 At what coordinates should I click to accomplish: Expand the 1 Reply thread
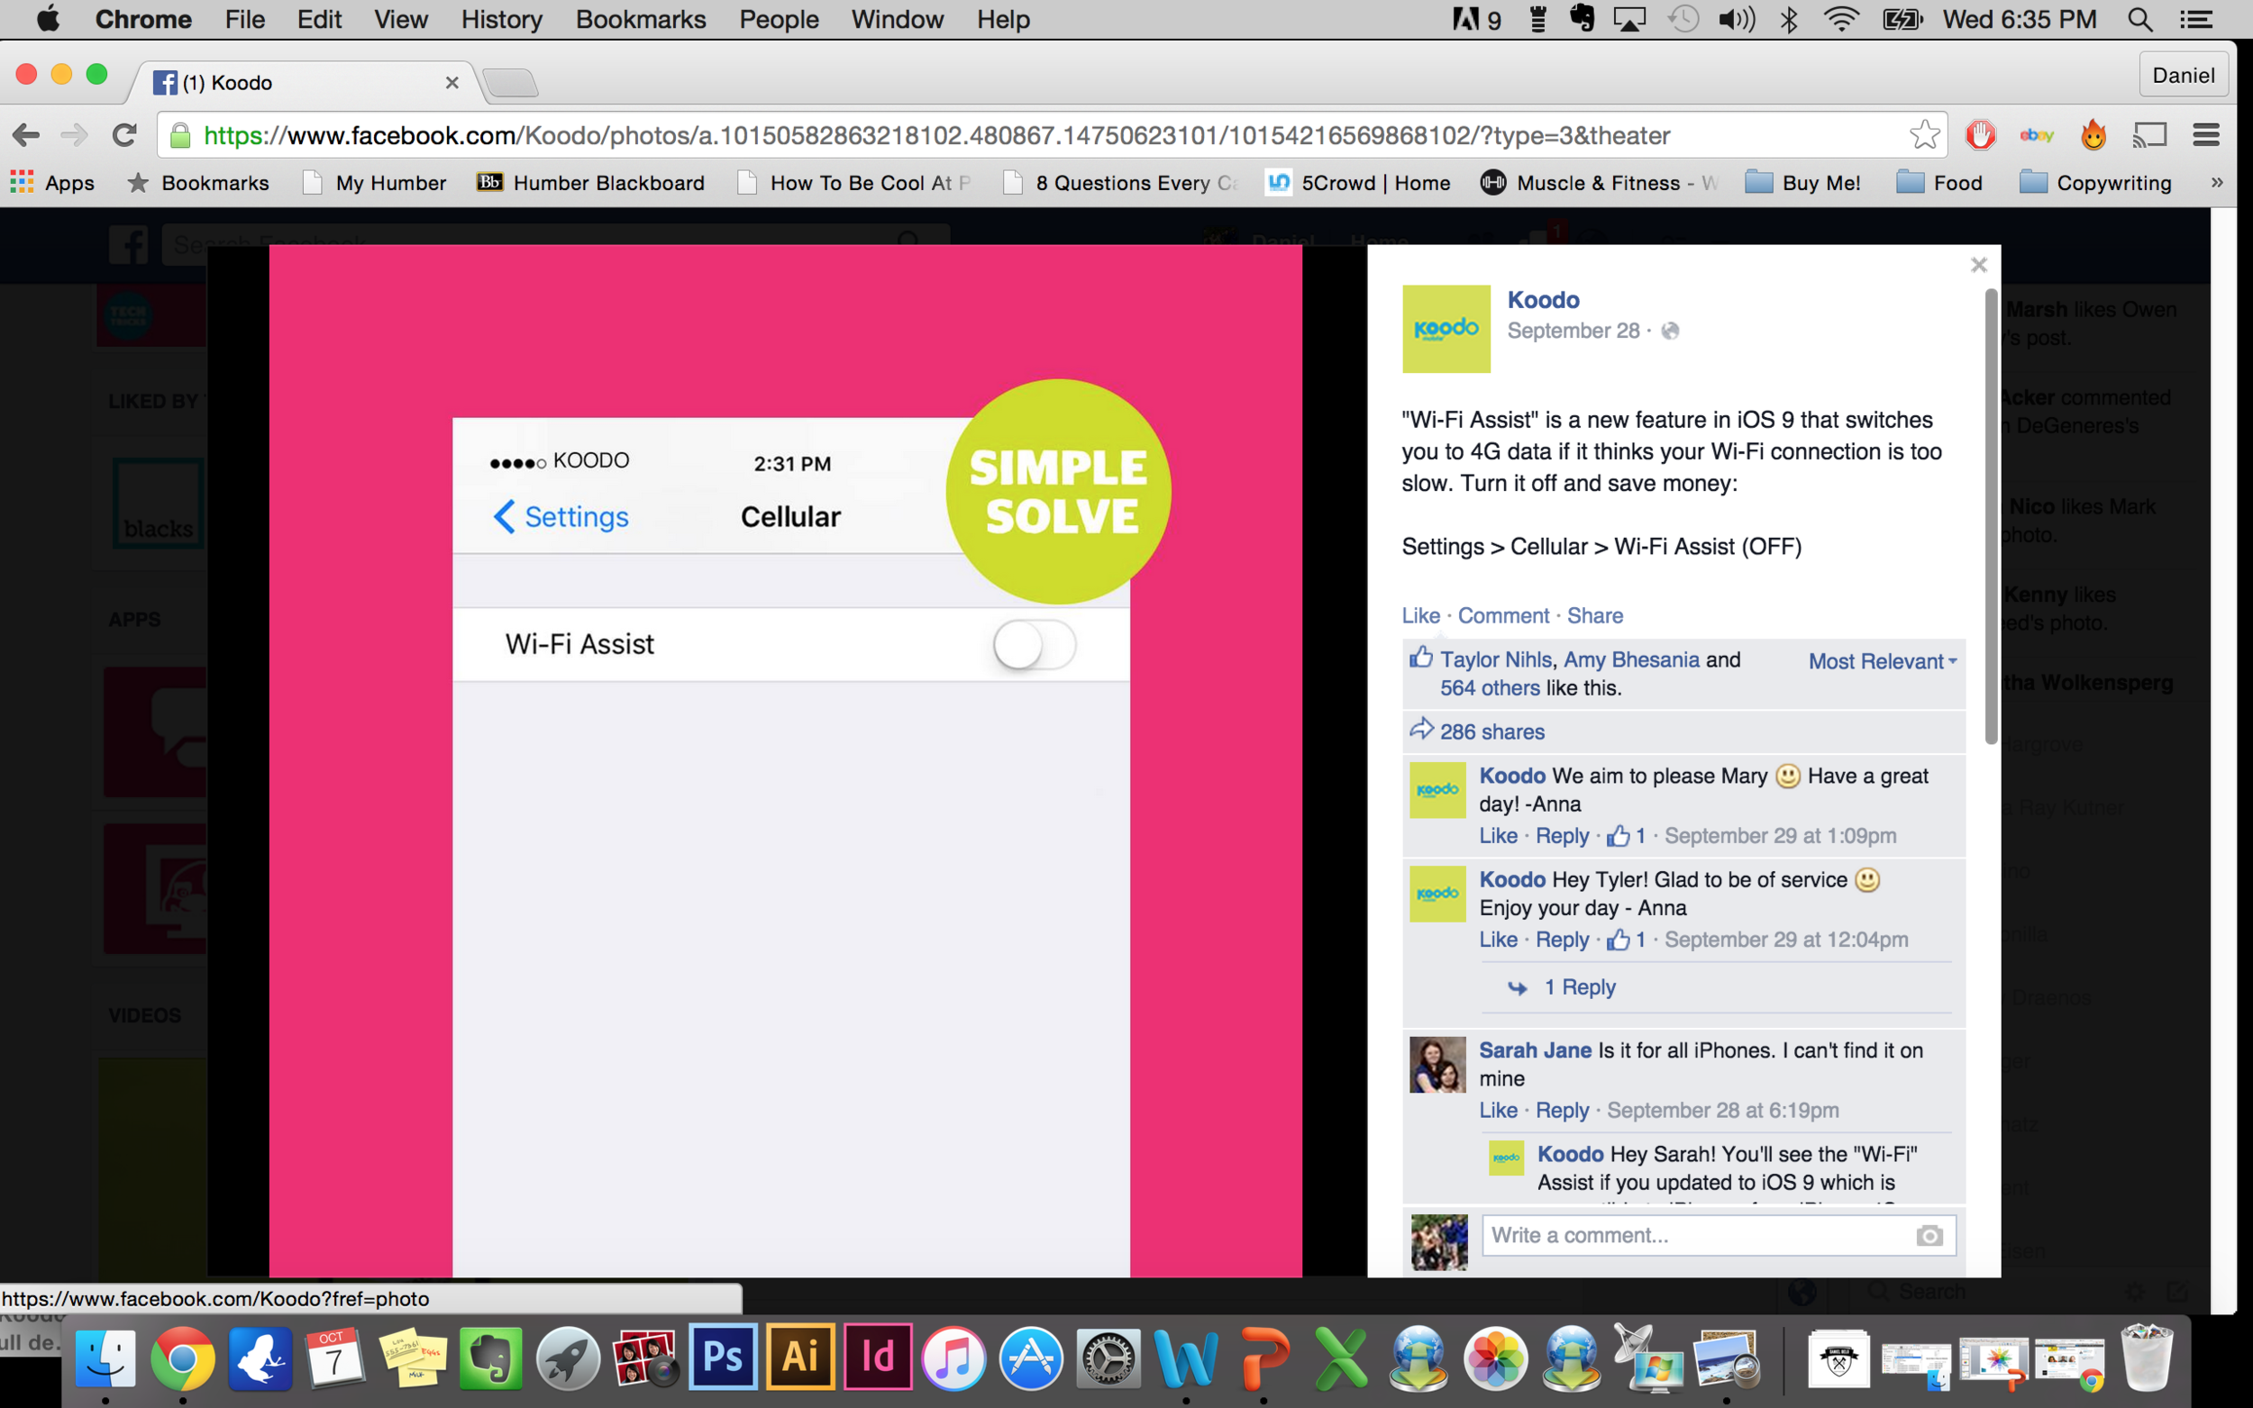click(x=1579, y=987)
